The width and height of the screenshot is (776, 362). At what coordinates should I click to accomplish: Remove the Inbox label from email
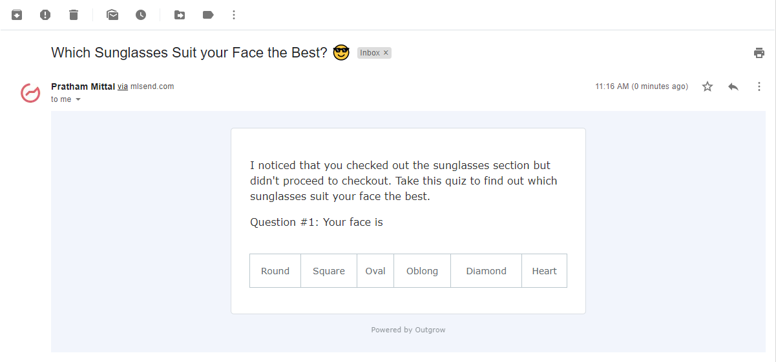click(x=386, y=53)
